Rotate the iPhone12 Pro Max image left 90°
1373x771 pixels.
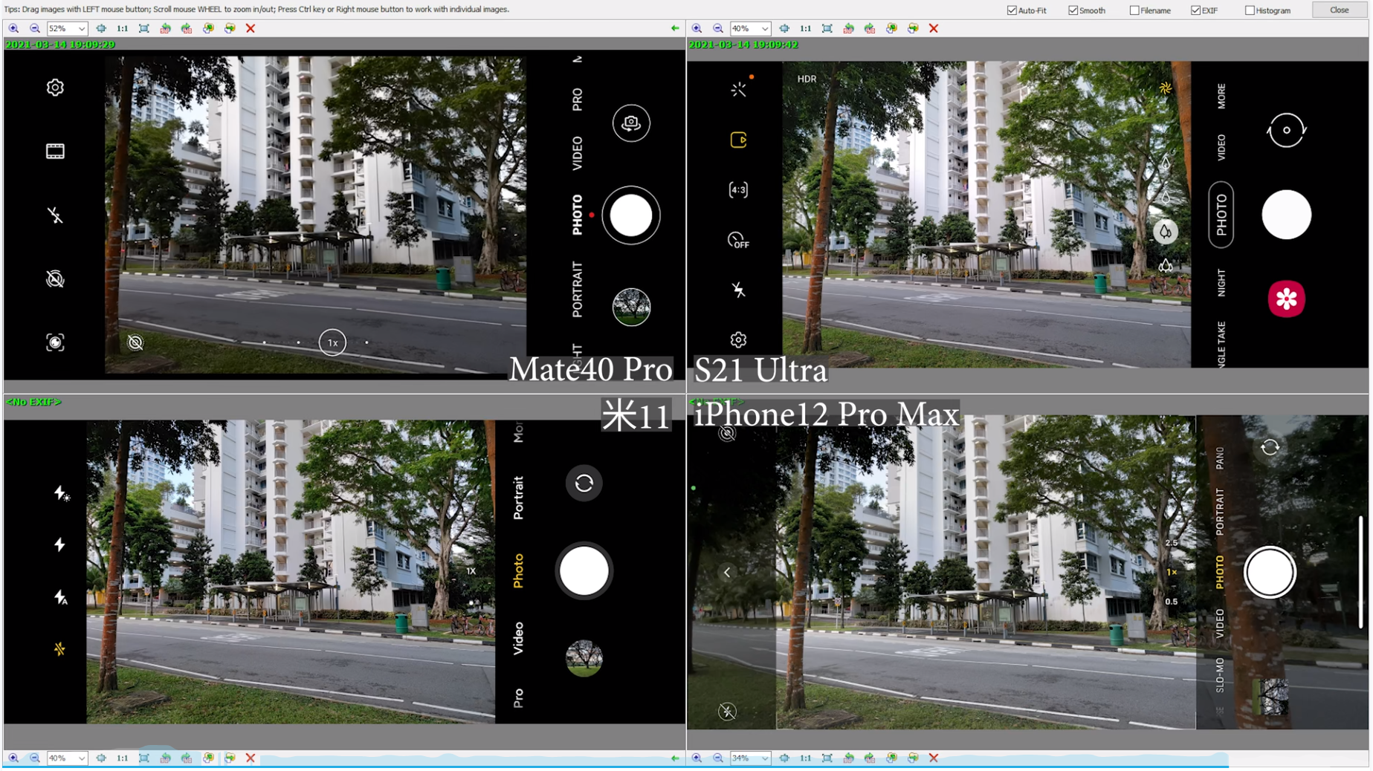click(848, 758)
